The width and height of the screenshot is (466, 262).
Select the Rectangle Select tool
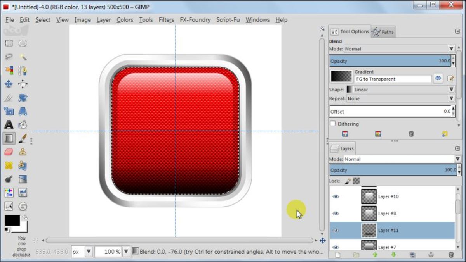9,43
